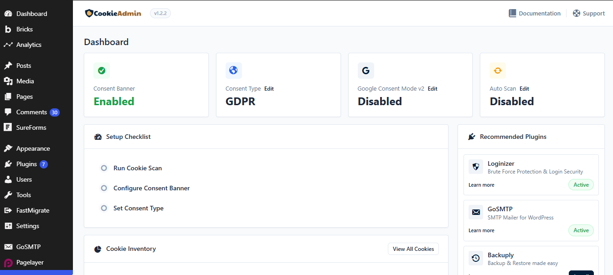613x275 pixels.
Task: Click the Configure Consent Banner text
Action: click(152, 188)
